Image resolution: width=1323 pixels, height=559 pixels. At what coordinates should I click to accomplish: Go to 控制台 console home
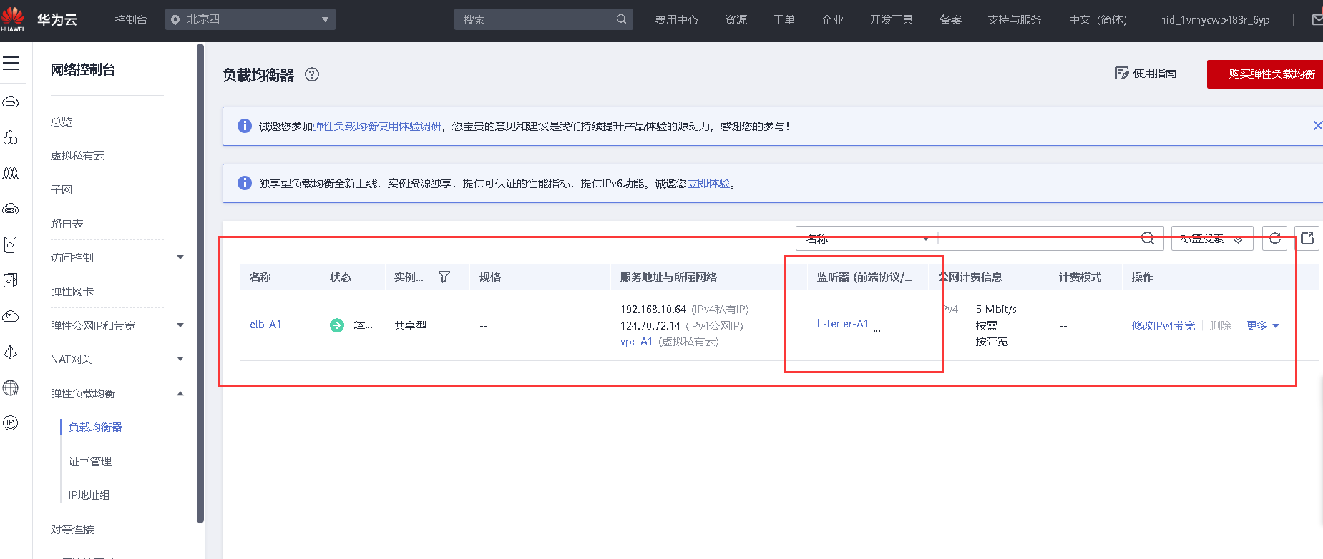[131, 20]
